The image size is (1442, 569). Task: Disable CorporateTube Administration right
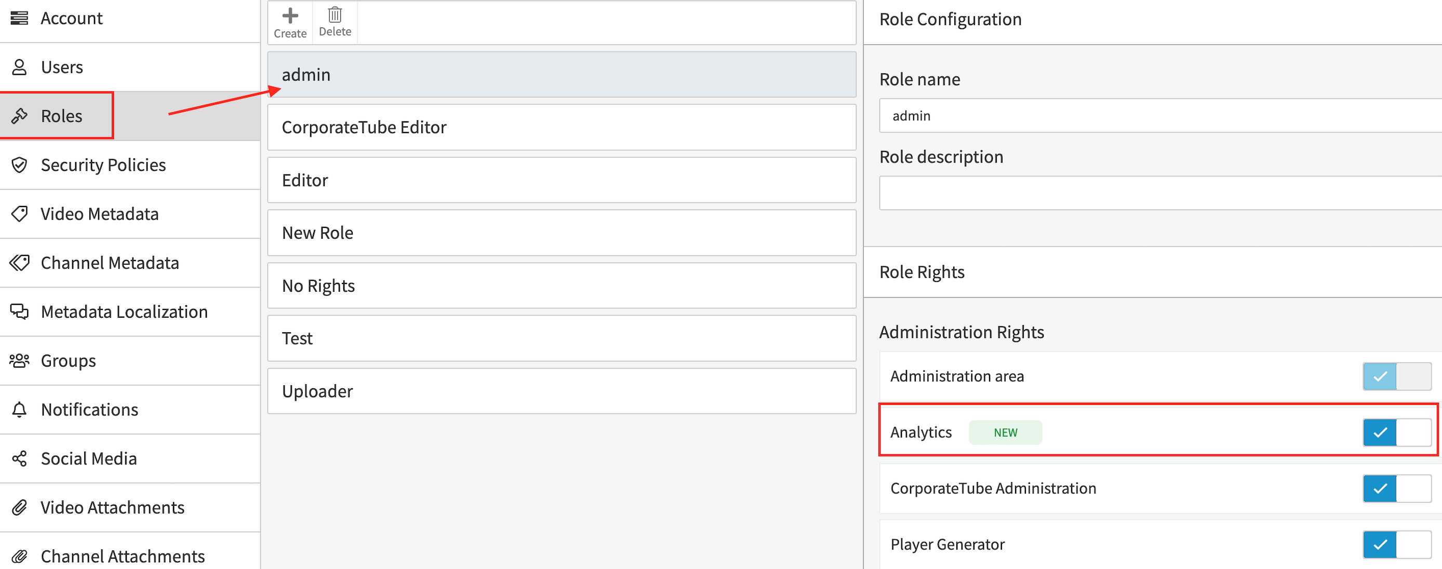(1397, 488)
